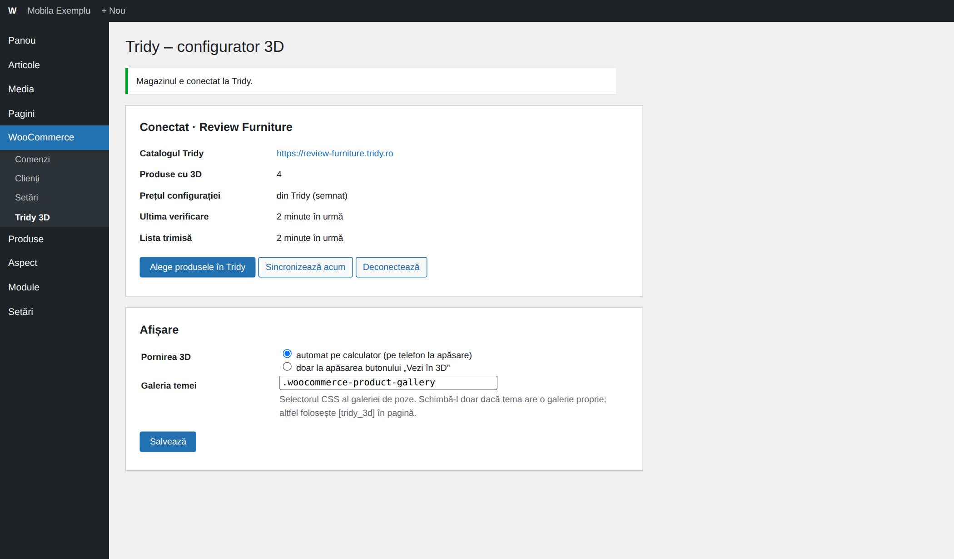954x559 pixels.
Task: Click the W logo in the top bar
Action: coord(12,10)
